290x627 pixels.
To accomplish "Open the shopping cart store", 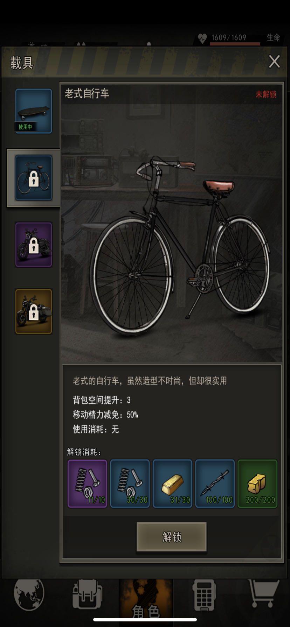I will pos(263,593).
